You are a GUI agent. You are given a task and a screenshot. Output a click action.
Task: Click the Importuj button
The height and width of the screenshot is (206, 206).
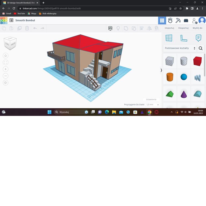(x=169, y=28)
